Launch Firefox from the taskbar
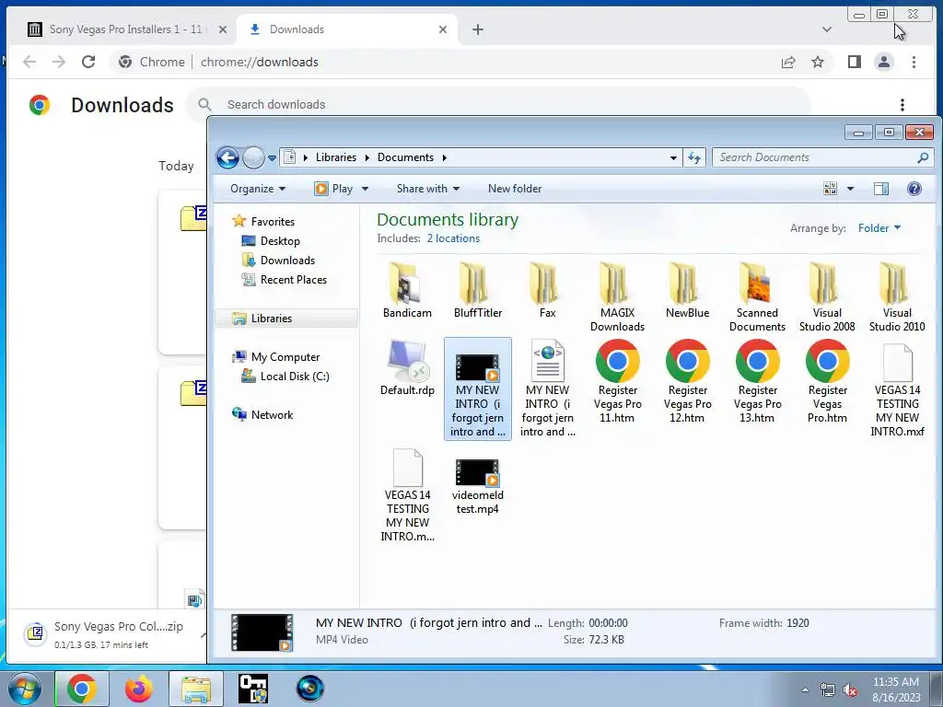Image resolution: width=943 pixels, height=707 pixels. 138,689
